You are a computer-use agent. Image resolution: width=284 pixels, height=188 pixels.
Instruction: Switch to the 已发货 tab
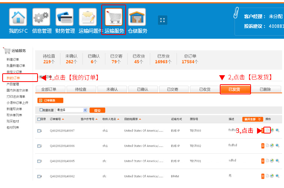235,89
